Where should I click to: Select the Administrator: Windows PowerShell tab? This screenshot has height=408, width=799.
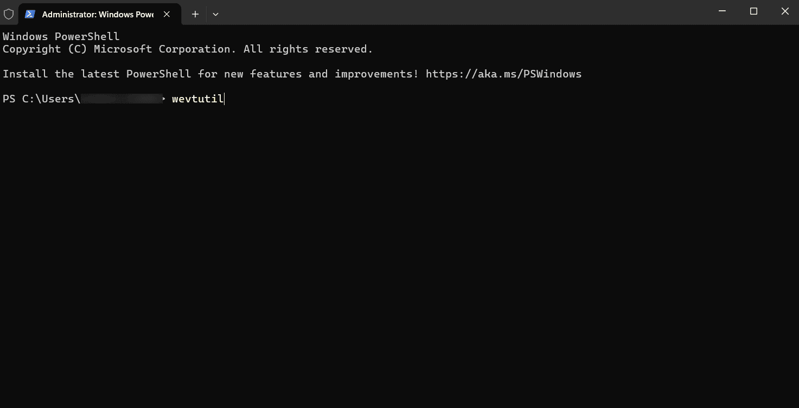[98, 14]
